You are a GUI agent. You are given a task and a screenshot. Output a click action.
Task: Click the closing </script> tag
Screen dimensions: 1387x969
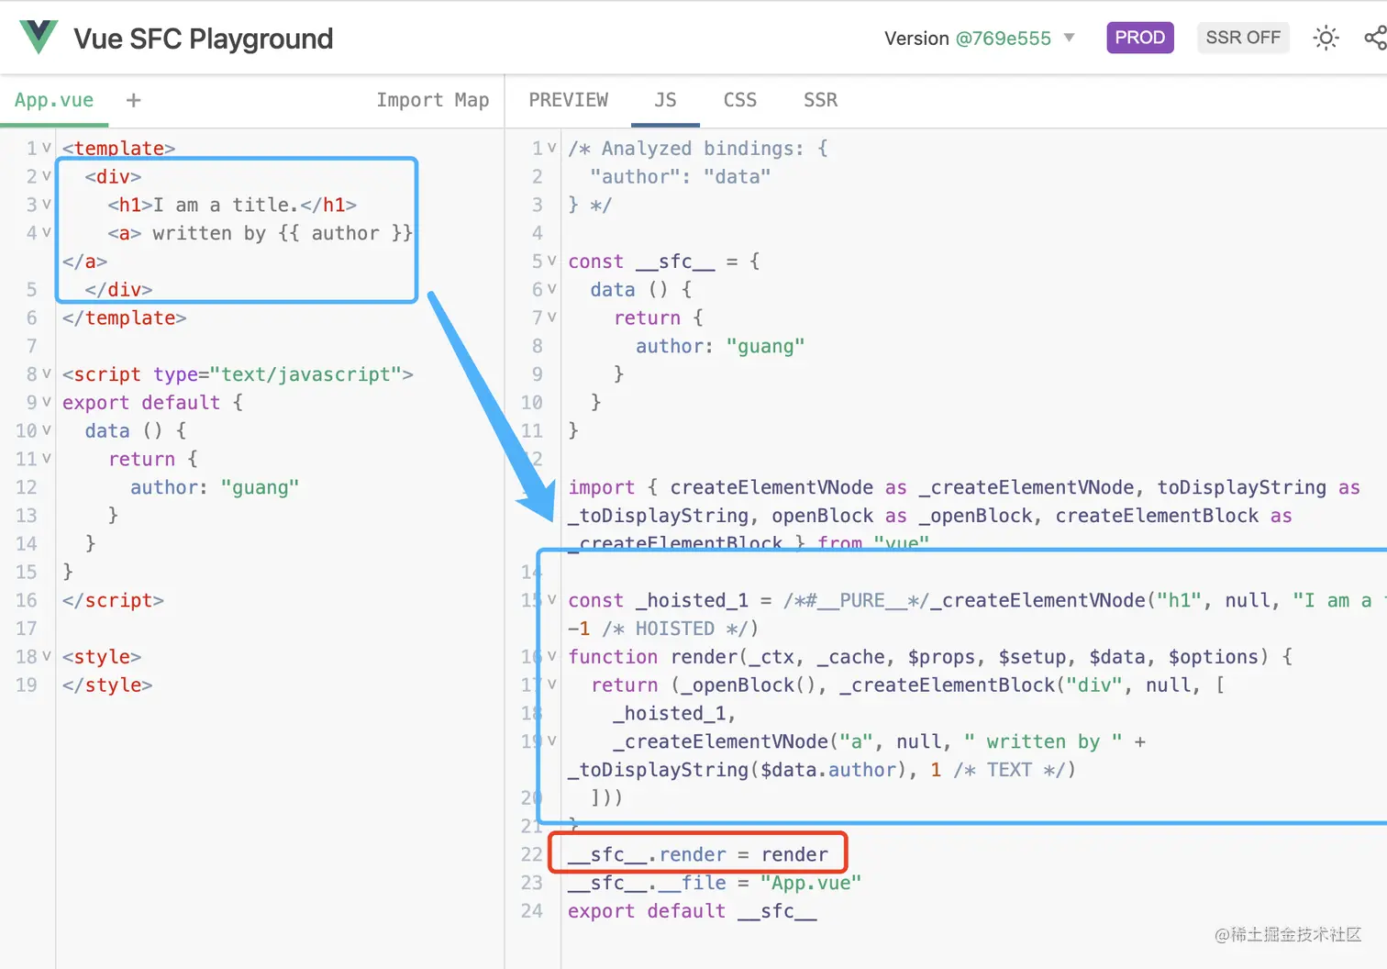click(x=113, y=600)
